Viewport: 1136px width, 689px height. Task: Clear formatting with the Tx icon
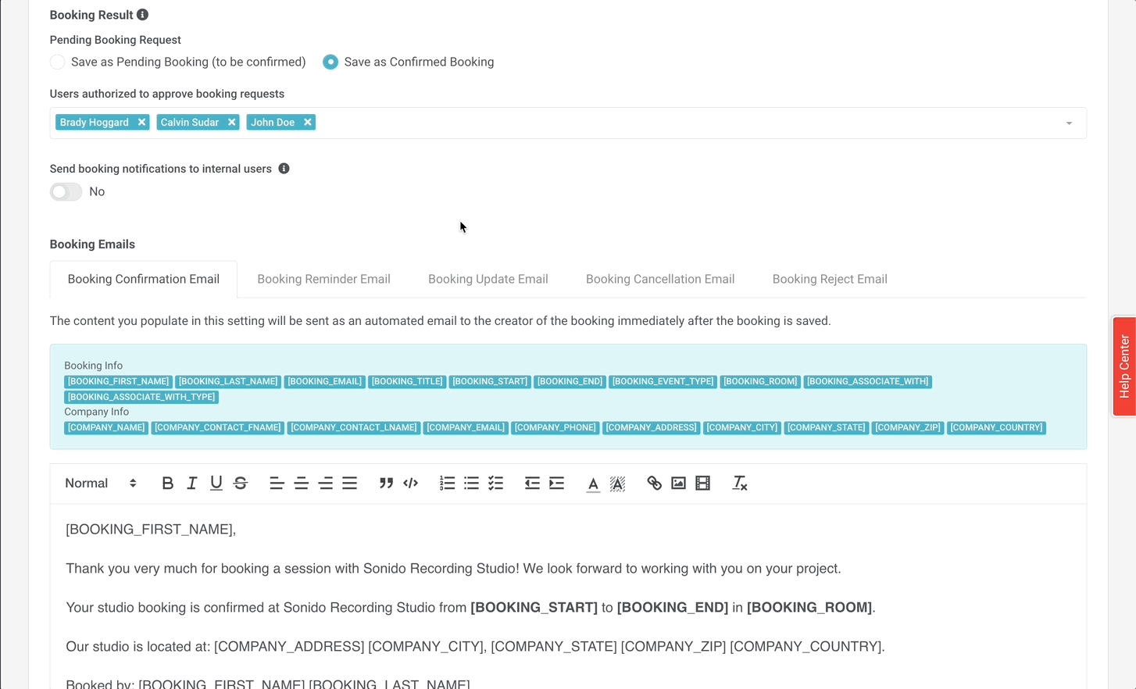tap(739, 484)
